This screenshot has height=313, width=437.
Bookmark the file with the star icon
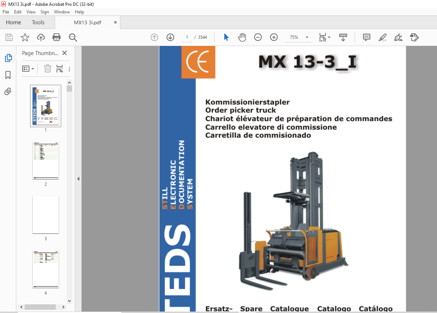(x=25, y=37)
